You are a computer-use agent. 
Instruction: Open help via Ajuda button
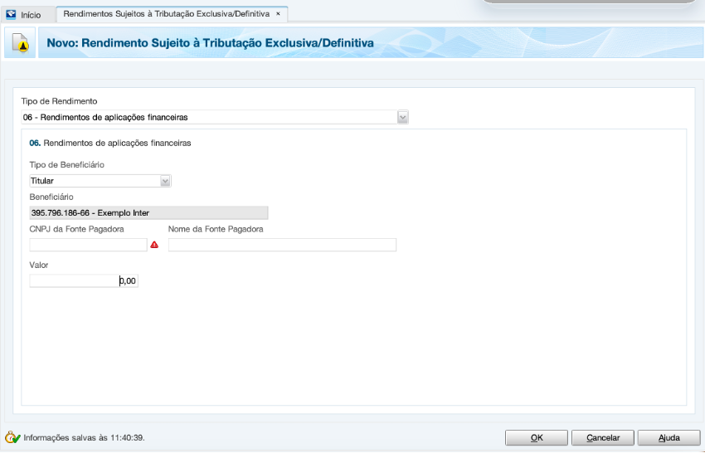click(x=669, y=438)
